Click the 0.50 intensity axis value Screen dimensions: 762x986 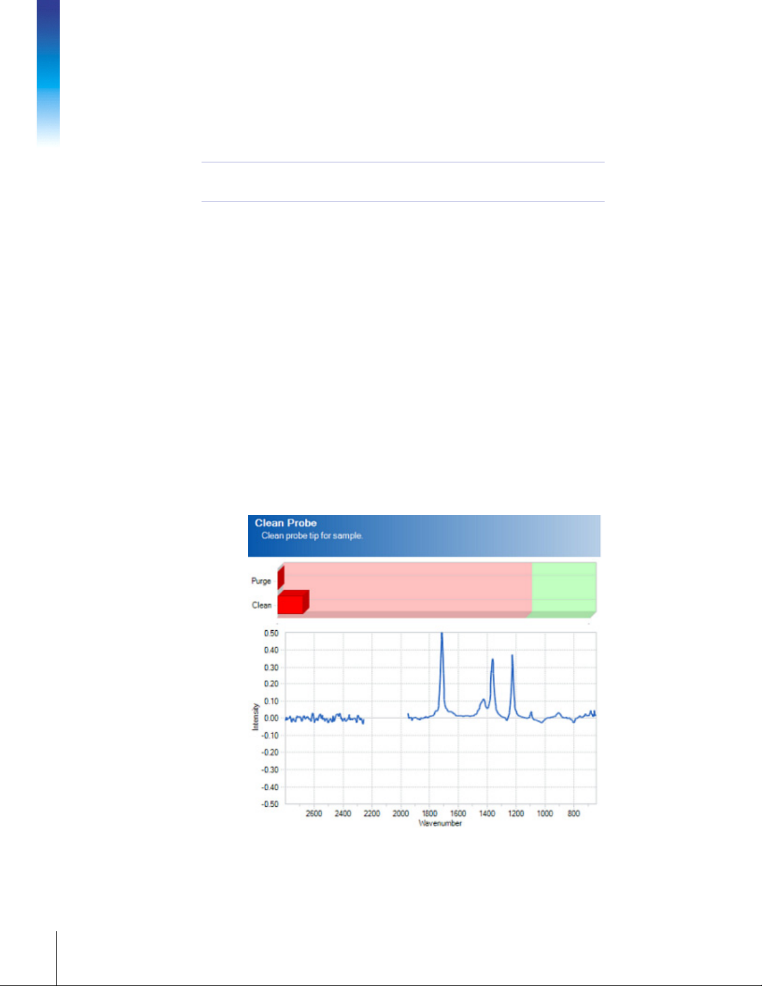[271, 633]
